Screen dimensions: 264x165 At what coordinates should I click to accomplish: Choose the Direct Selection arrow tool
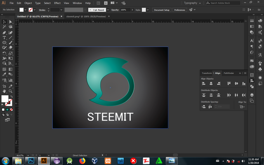coord(10,22)
